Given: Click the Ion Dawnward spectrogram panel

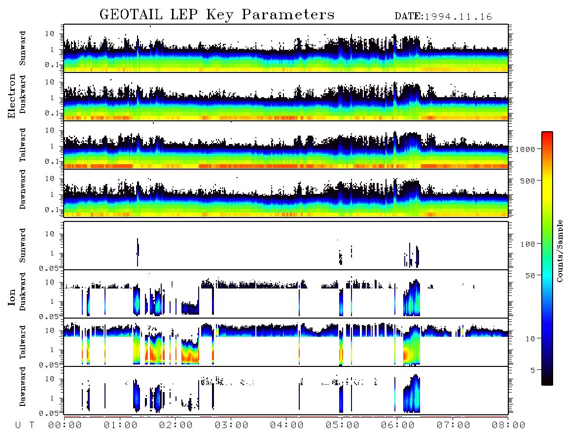Looking at the screenshot, I should (286, 391).
